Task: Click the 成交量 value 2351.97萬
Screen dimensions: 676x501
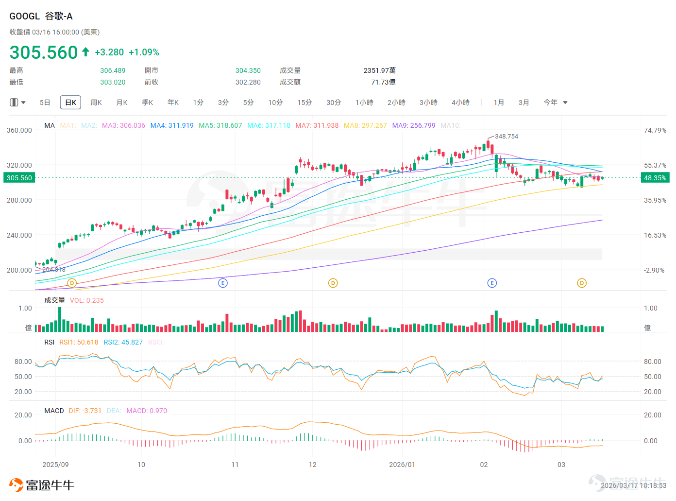Action: tap(380, 70)
